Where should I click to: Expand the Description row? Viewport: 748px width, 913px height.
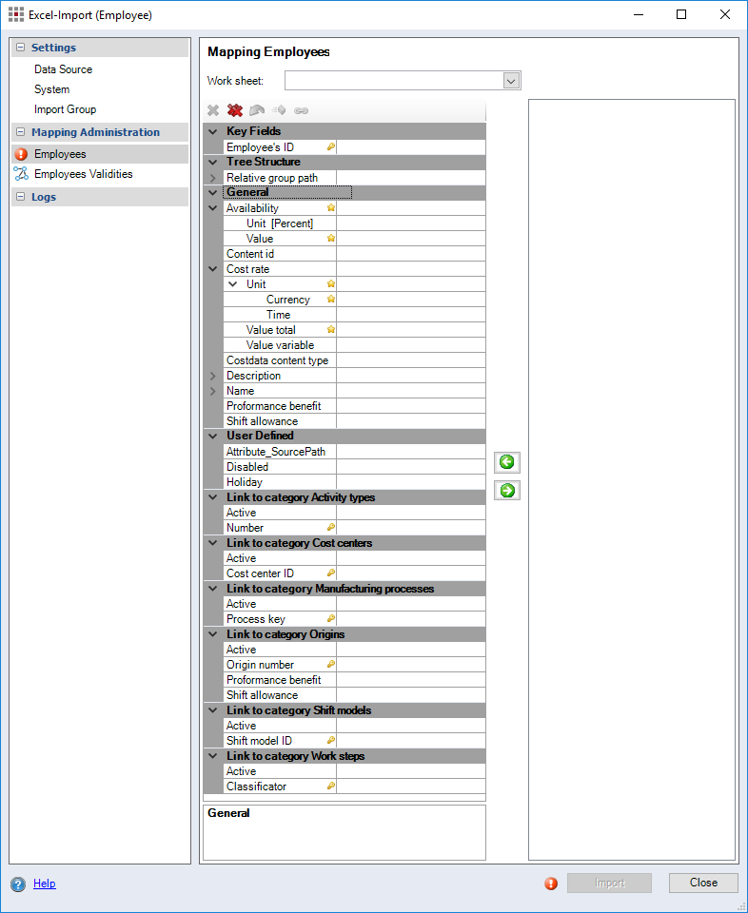(x=212, y=376)
